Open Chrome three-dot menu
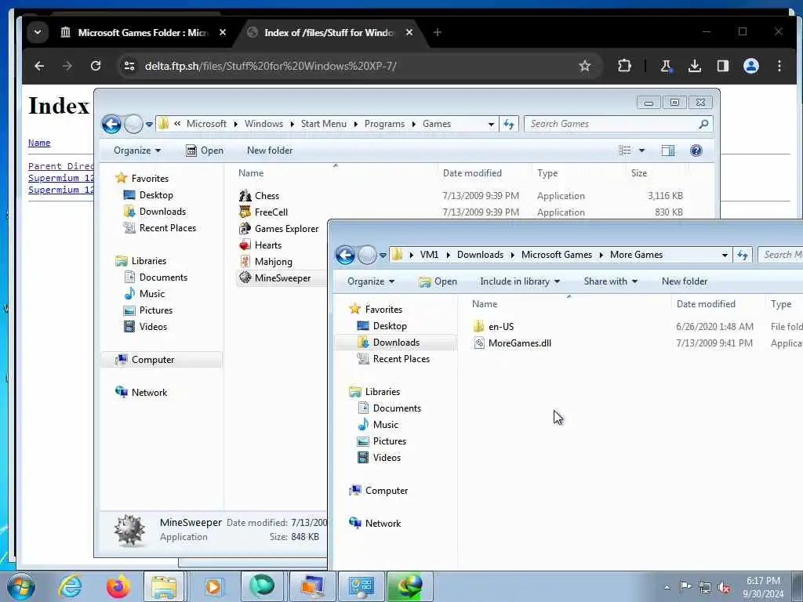This screenshot has width=803, height=602. [779, 66]
